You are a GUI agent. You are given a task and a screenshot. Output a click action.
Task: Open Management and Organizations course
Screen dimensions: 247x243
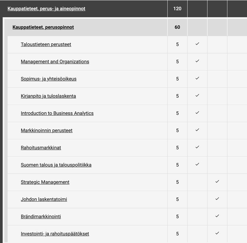55,62
